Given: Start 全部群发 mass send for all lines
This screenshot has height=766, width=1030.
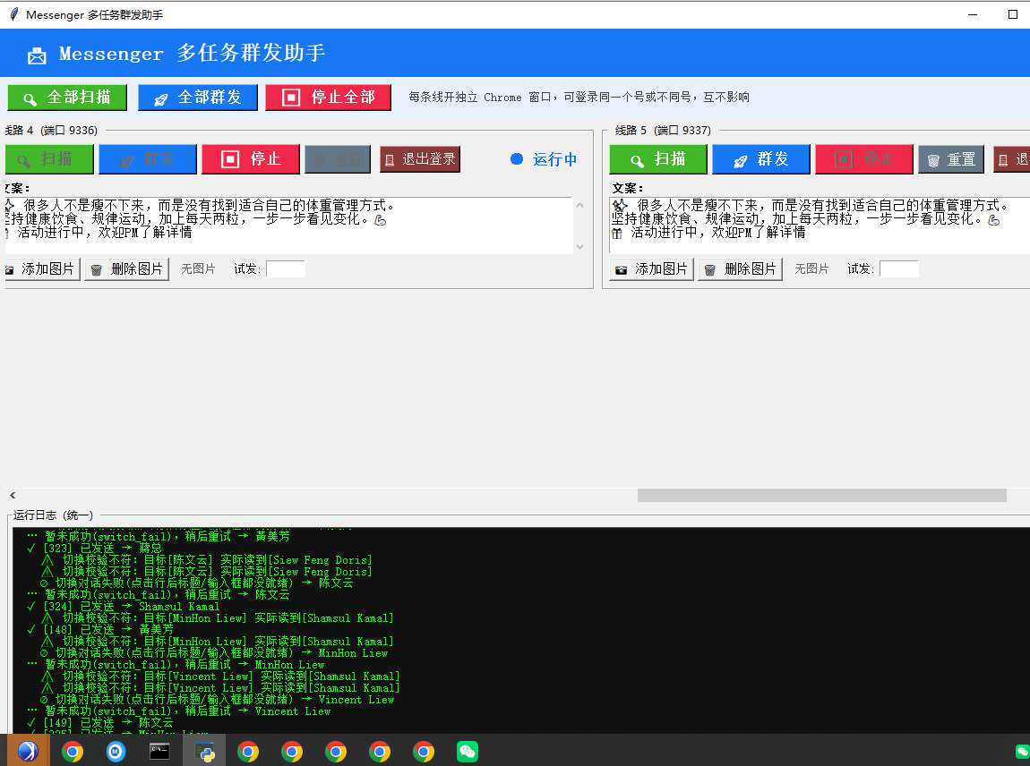Looking at the screenshot, I should [197, 98].
